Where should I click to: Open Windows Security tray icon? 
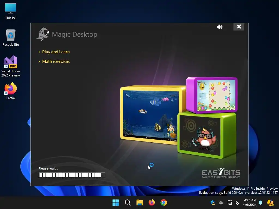[213, 202]
